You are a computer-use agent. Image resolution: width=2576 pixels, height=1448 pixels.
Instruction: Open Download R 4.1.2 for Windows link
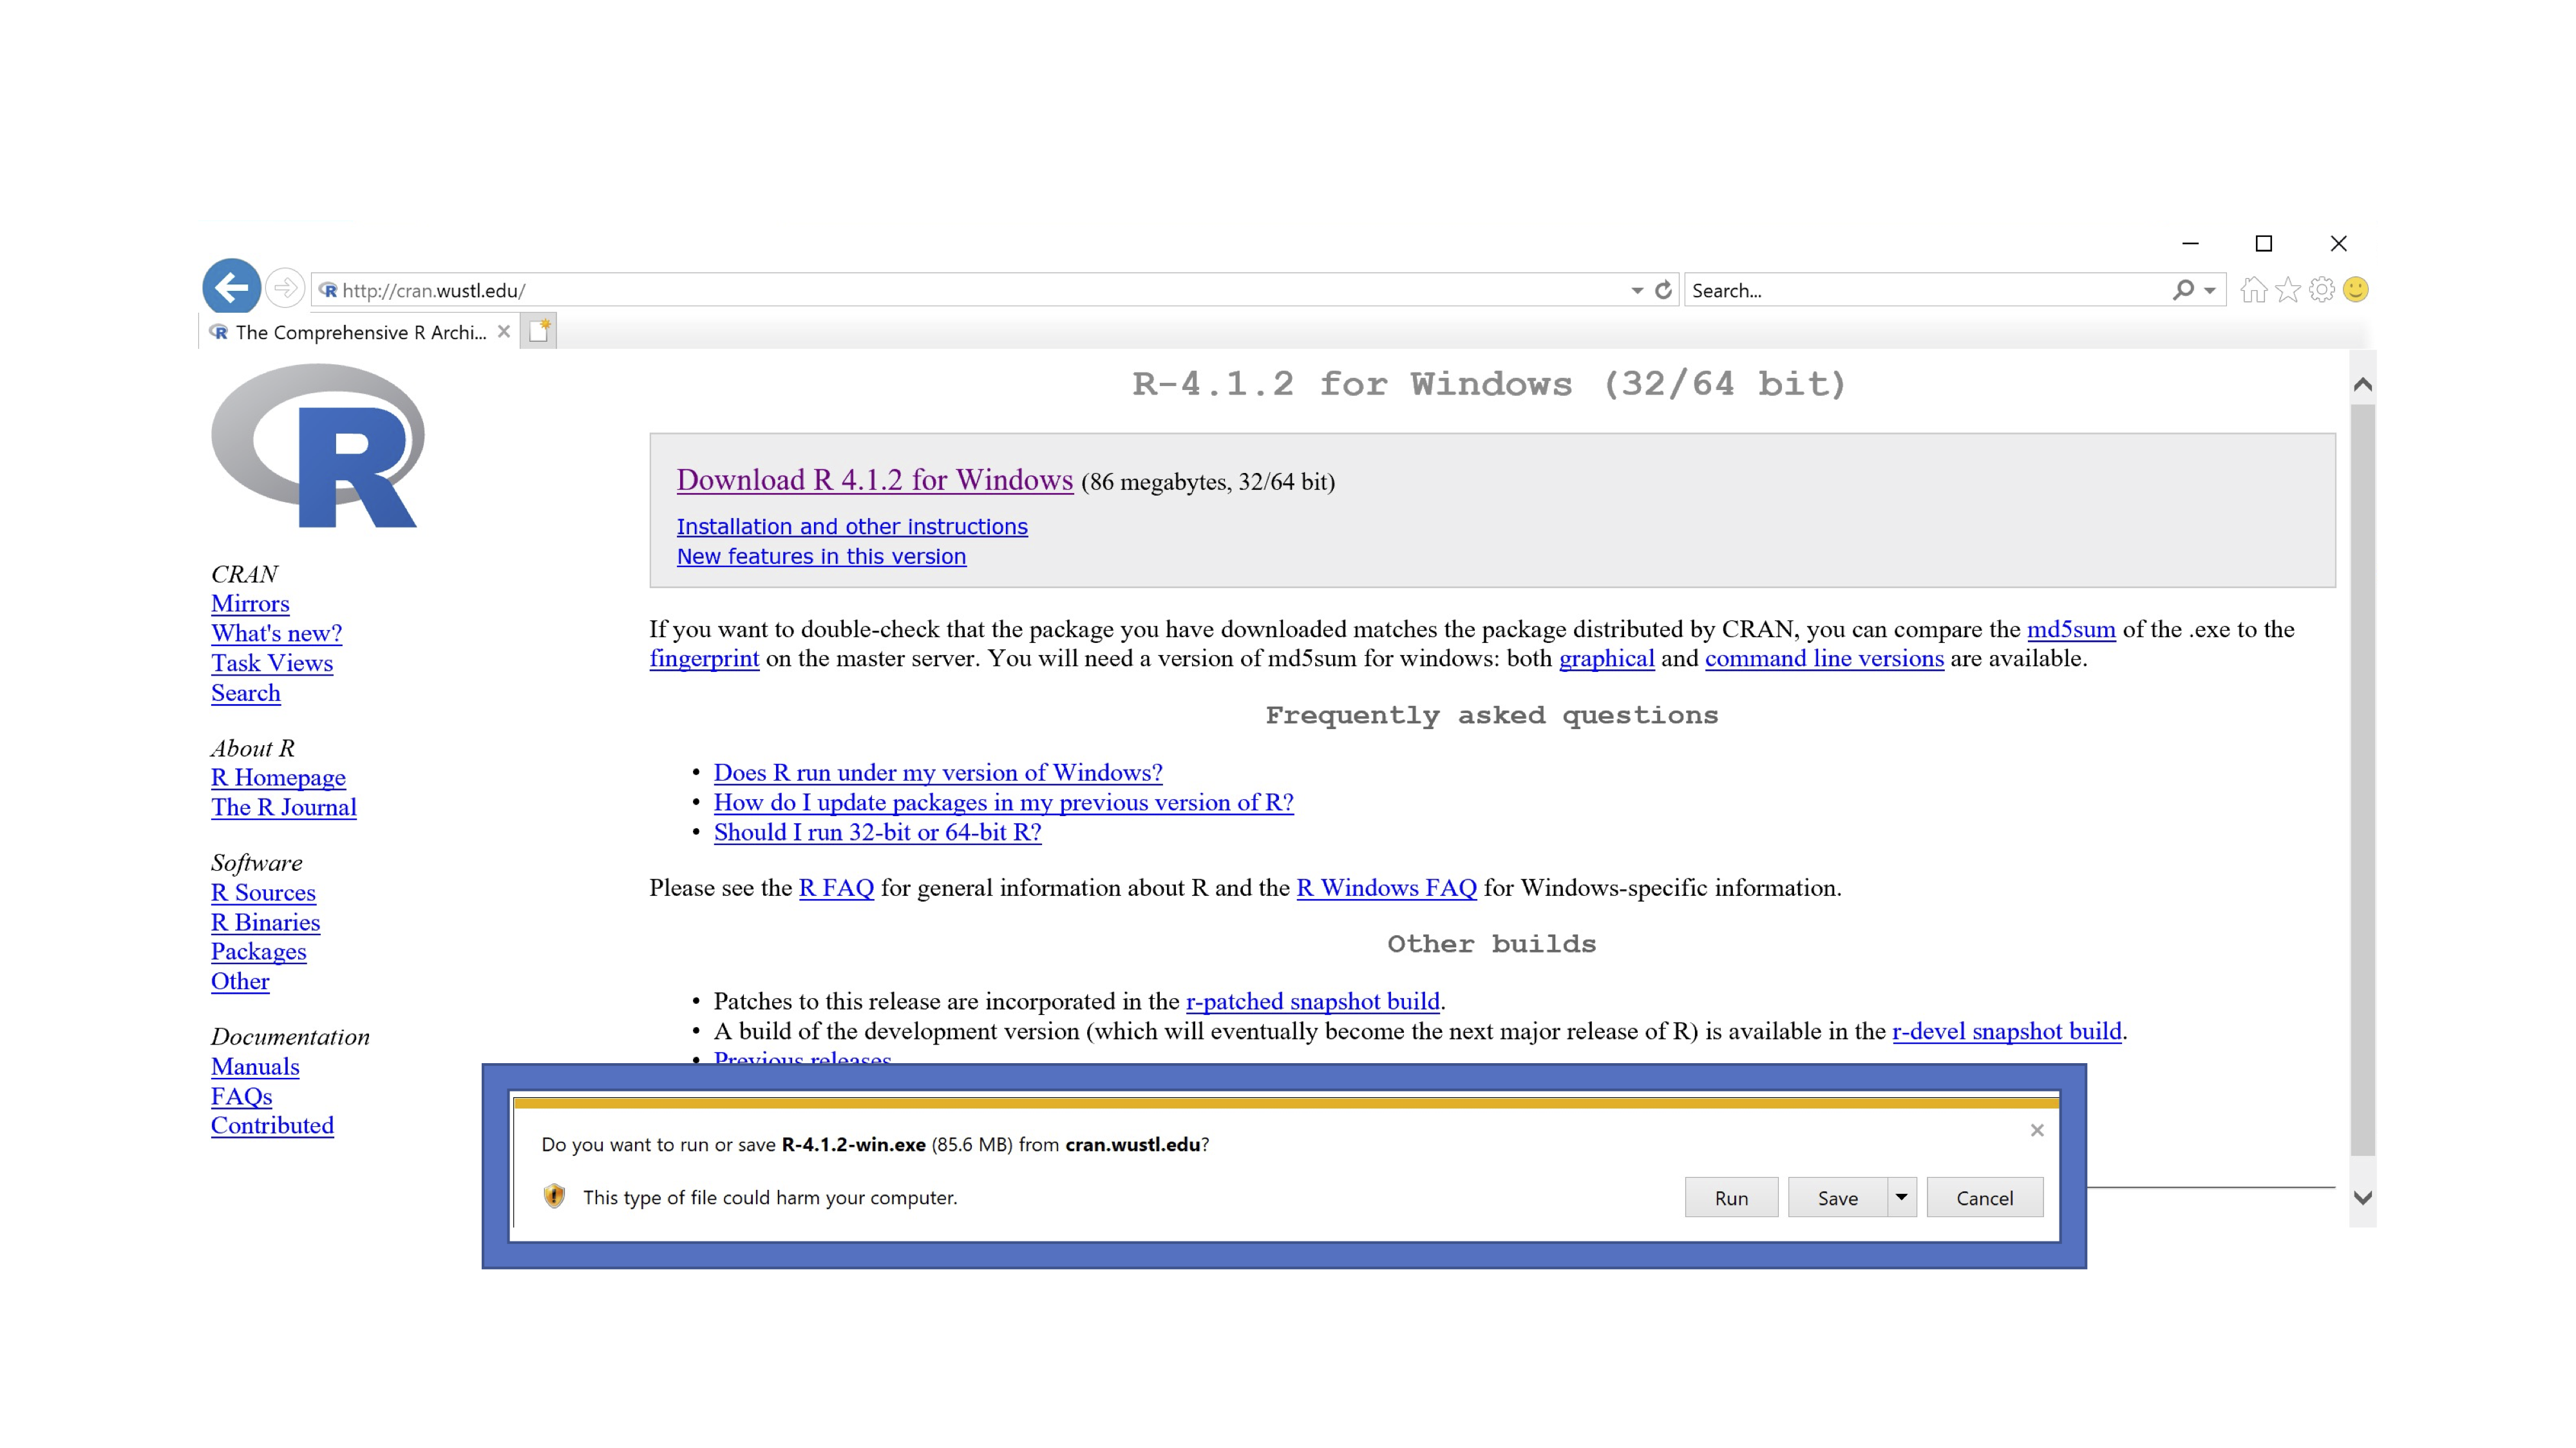[874, 481]
